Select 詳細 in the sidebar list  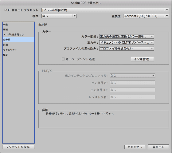[x=18, y=45]
